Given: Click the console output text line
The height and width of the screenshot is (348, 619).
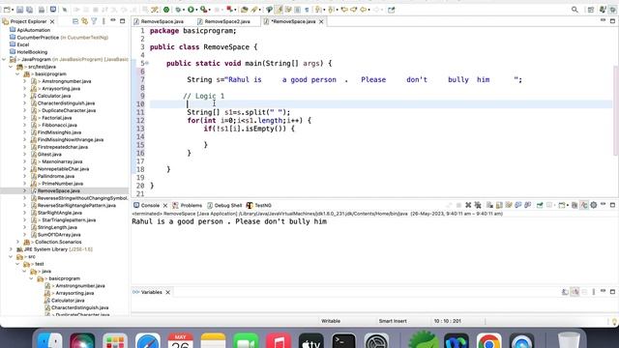Looking at the screenshot, I should point(229,221).
